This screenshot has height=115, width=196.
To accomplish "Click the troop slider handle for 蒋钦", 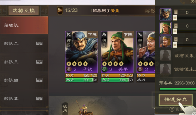I will pos(175,18).
